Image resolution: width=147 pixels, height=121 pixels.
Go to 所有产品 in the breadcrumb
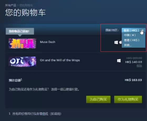tap(10, 5)
